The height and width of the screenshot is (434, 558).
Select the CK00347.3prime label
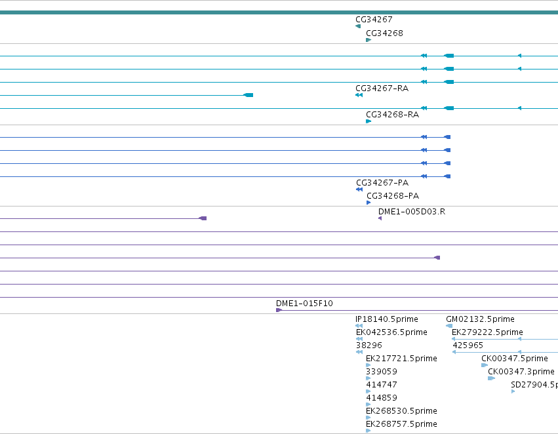[x=521, y=372]
